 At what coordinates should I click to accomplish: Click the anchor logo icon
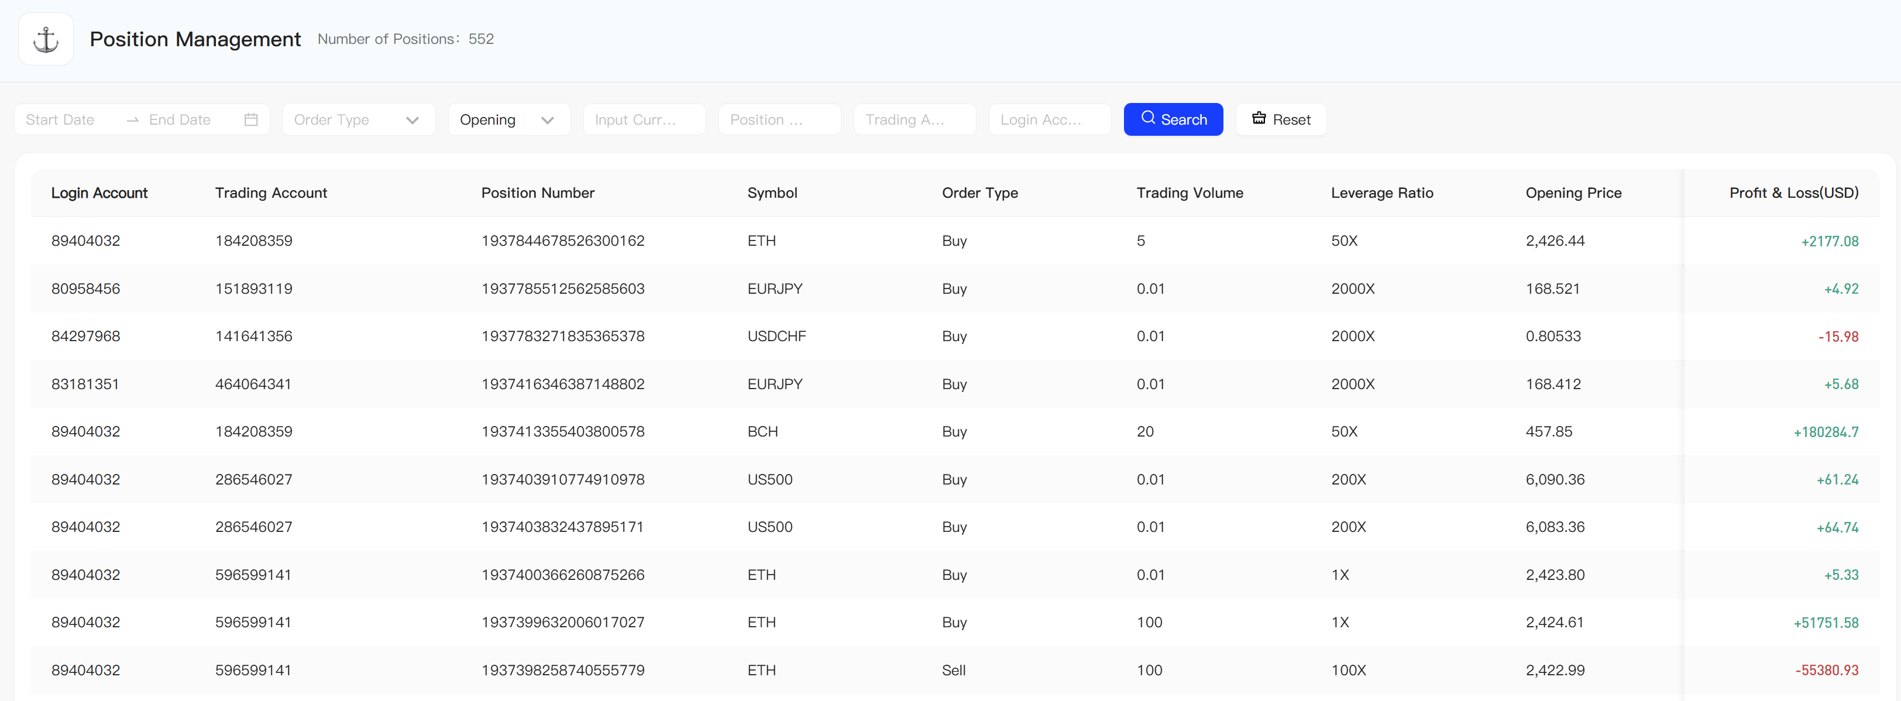(x=46, y=39)
